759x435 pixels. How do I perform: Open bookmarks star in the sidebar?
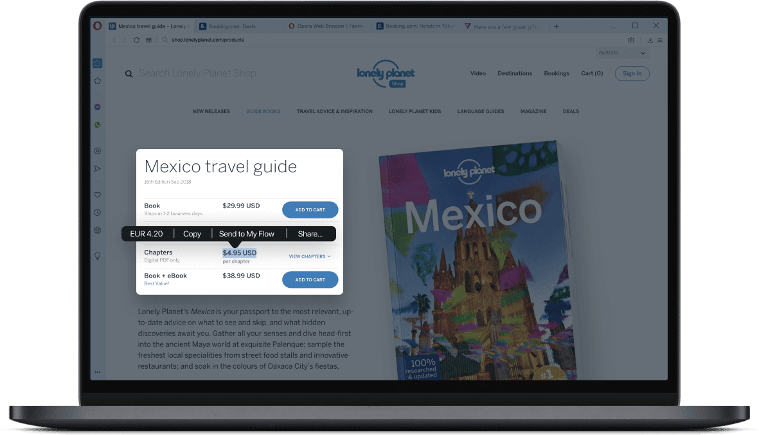pyautogui.click(x=97, y=81)
